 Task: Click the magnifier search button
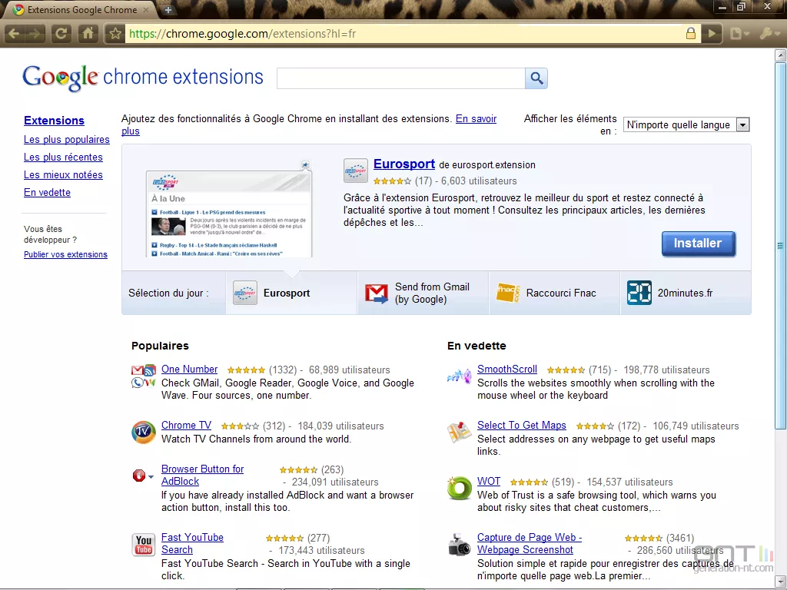pos(536,78)
